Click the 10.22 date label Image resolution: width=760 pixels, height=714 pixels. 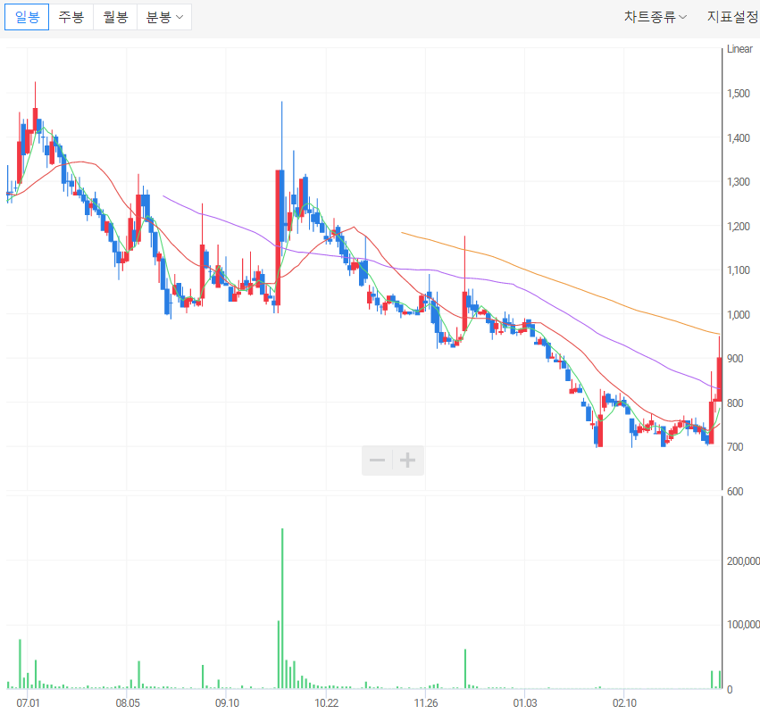(x=326, y=702)
